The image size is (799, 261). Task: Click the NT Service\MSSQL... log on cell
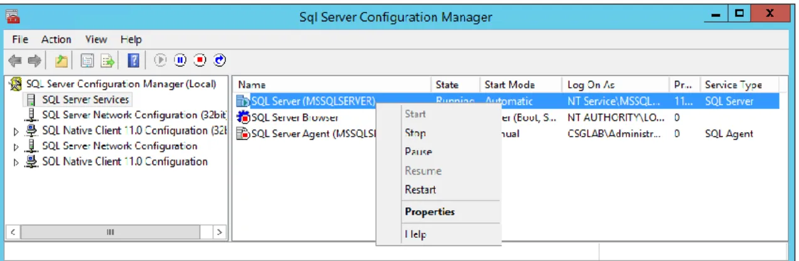click(614, 101)
